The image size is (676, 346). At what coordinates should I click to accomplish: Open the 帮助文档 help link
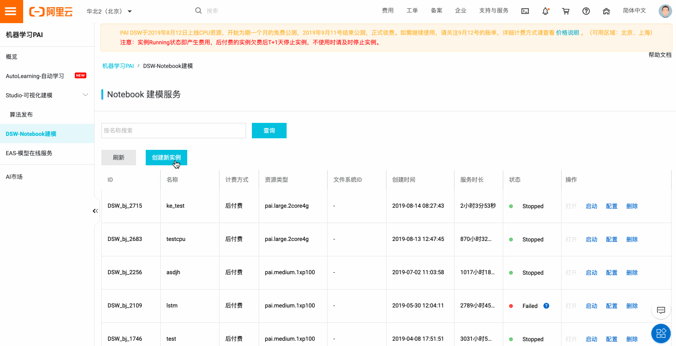pyautogui.click(x=660, y=55)
